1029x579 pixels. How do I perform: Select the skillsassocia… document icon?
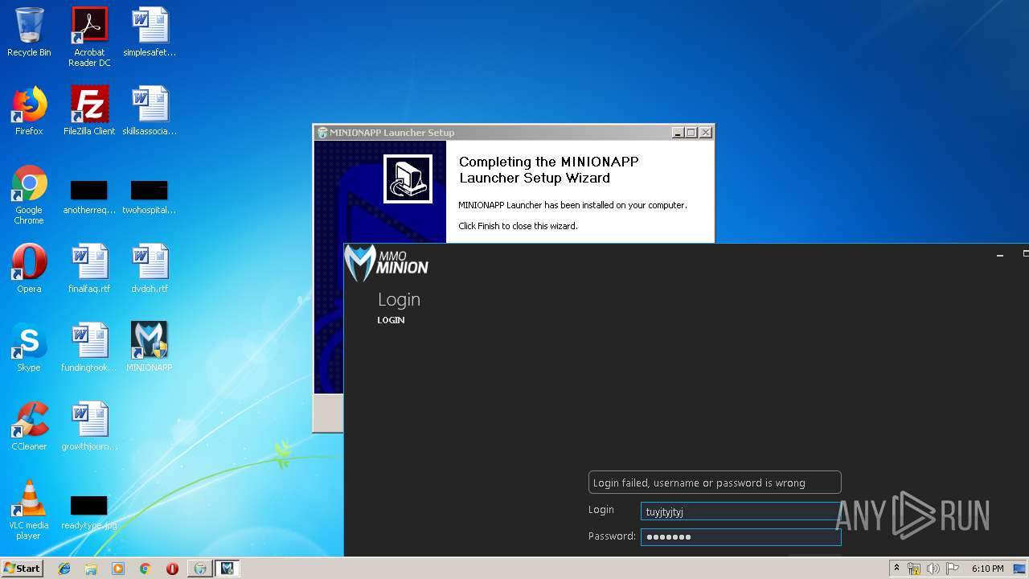coord(150,112)
